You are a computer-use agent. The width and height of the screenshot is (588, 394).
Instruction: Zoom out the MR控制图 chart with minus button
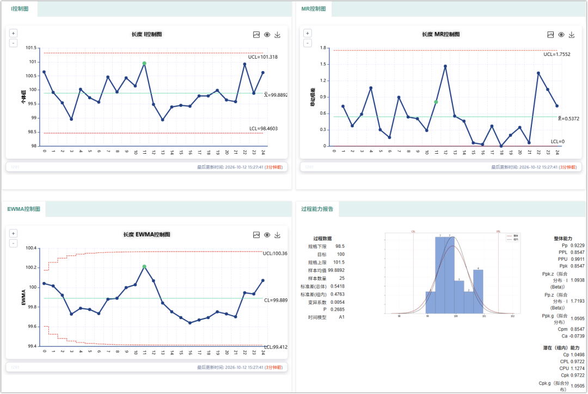point(308,43)
